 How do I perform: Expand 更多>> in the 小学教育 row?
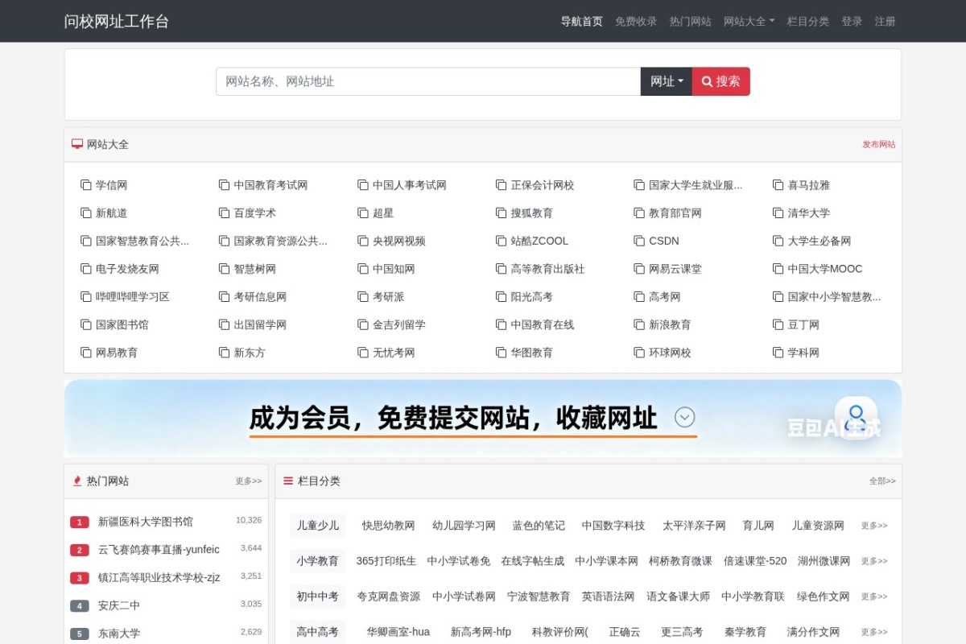tap(874, 561)
